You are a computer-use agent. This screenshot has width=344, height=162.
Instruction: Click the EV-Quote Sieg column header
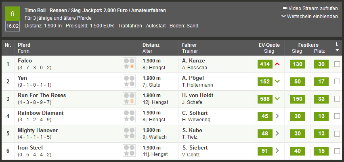point(269,48)
